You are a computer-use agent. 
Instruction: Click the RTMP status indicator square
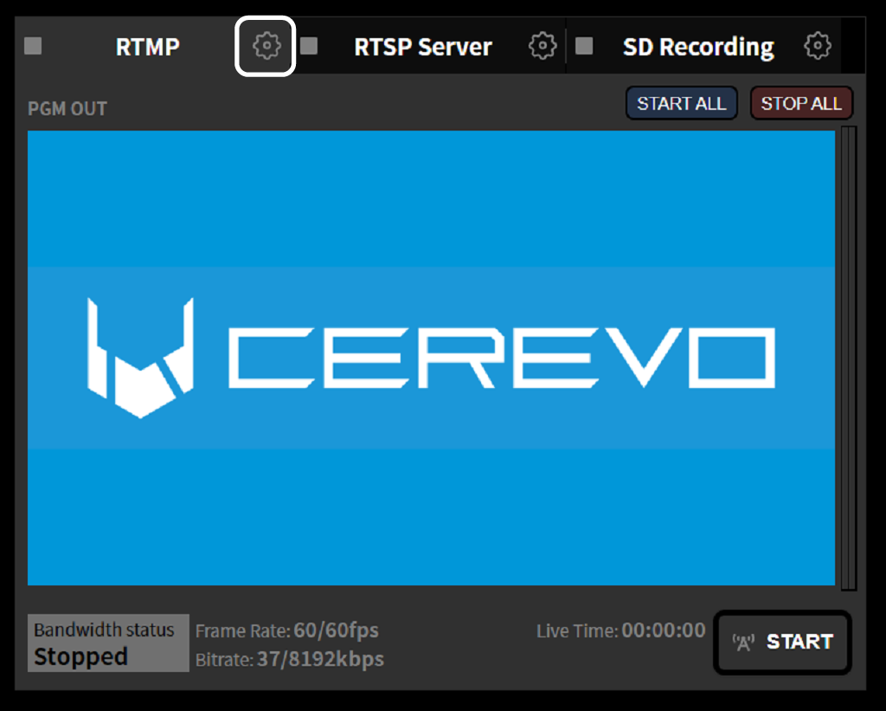[x=34, y=46]
